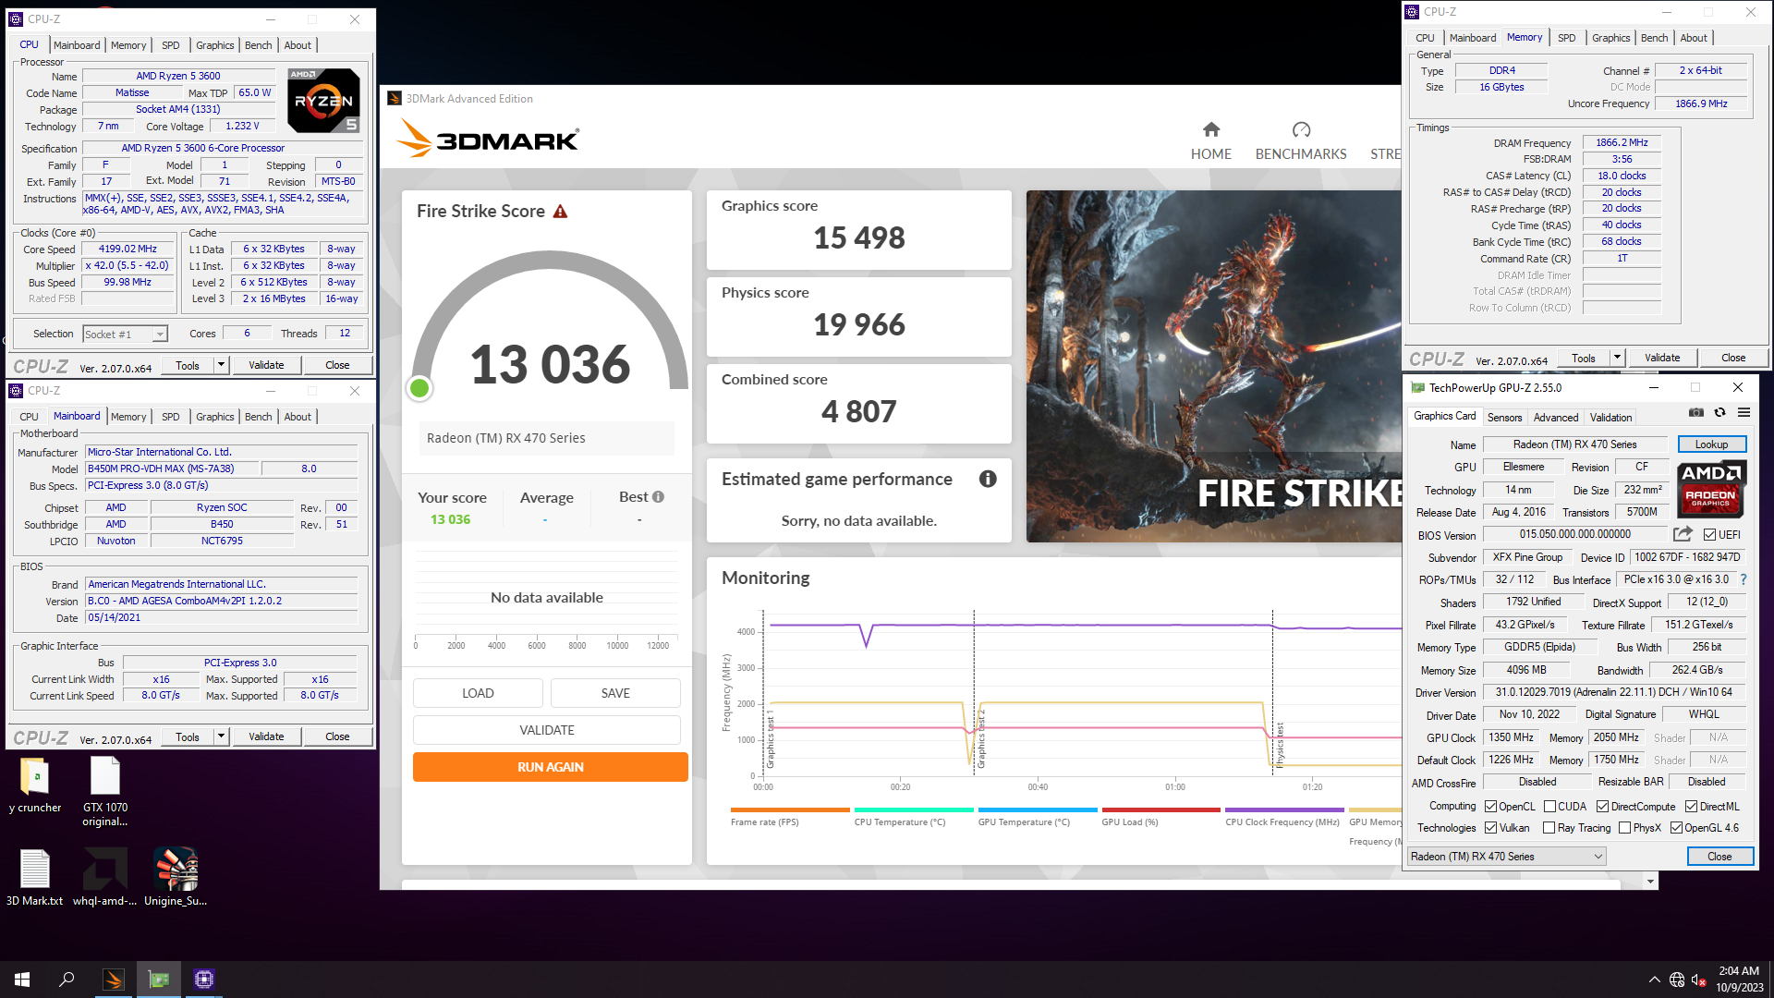Image resolution: width=1774 pixels, height=998 pixels.
Task: Click the GPU-Z taskbar icon
Action: [x=159, y=980]
